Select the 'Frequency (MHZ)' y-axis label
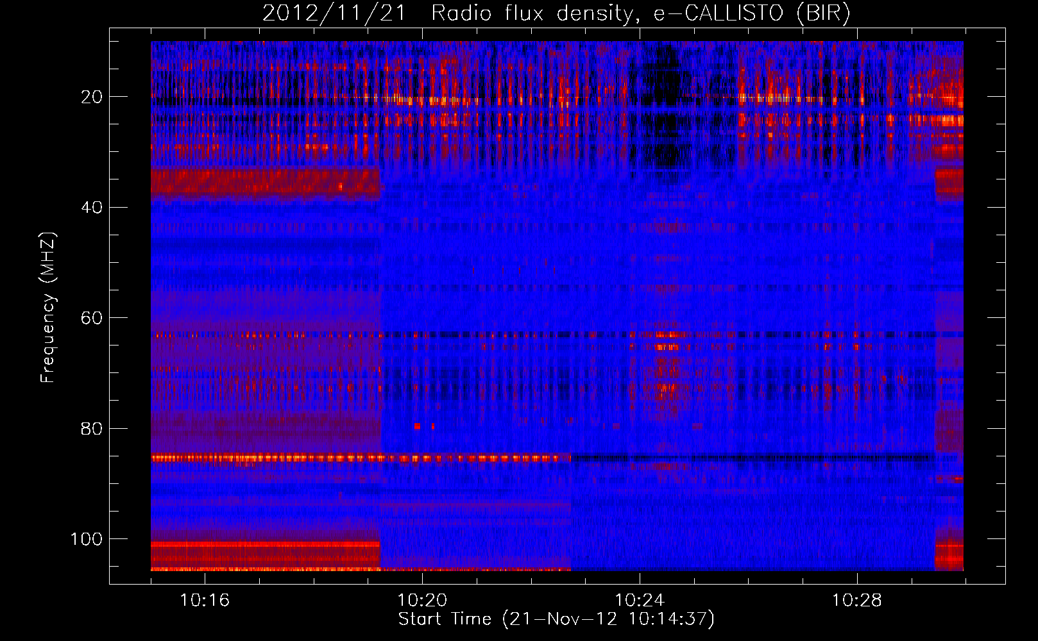The image size is (1038, 641). (48, 308)
